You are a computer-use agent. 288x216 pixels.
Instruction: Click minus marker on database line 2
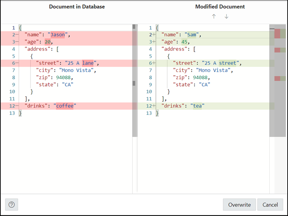(17, 34)
